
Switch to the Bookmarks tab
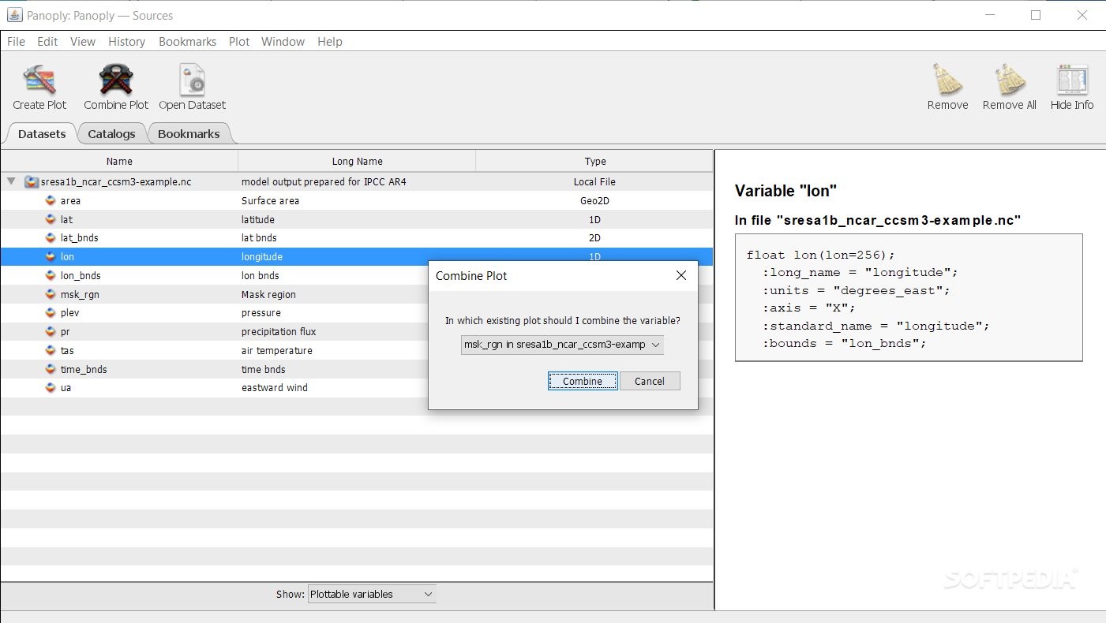point(189,133)
